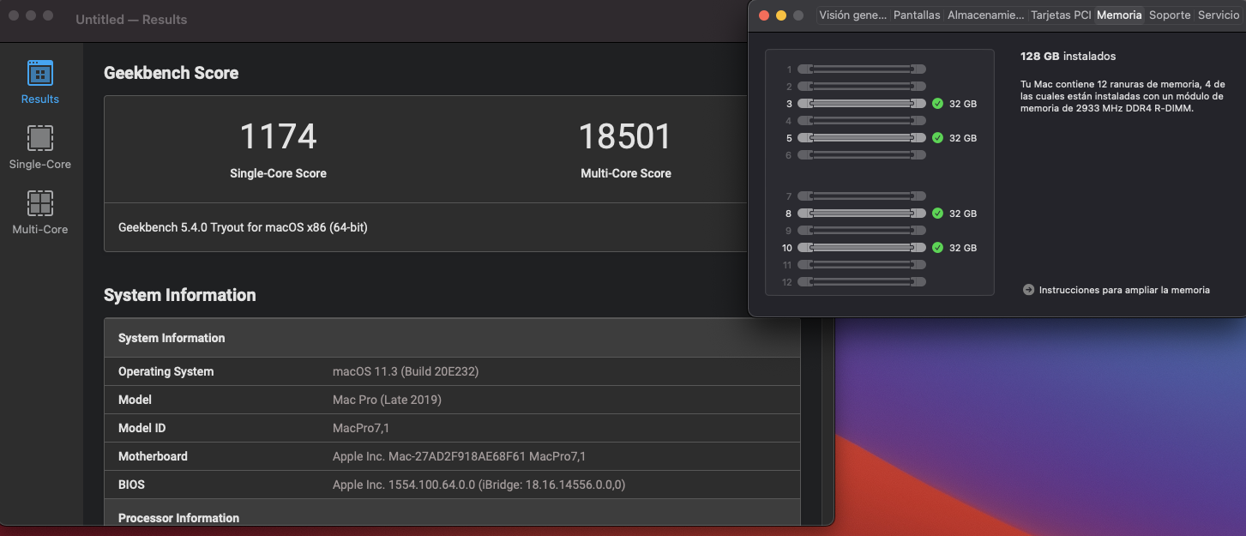Click the 128 GB instalados text
Viewport: 1246px width, 536px height.
point(1068,56)
